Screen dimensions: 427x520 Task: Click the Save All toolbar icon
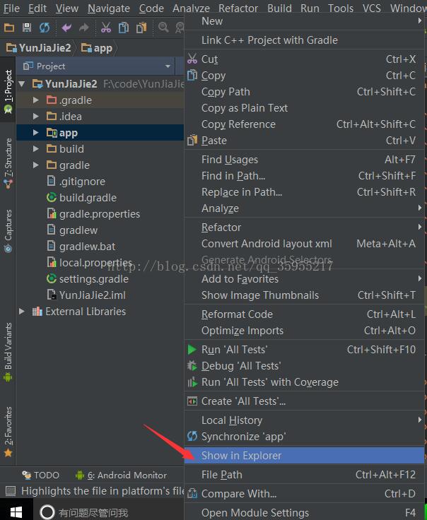point(27,28)
